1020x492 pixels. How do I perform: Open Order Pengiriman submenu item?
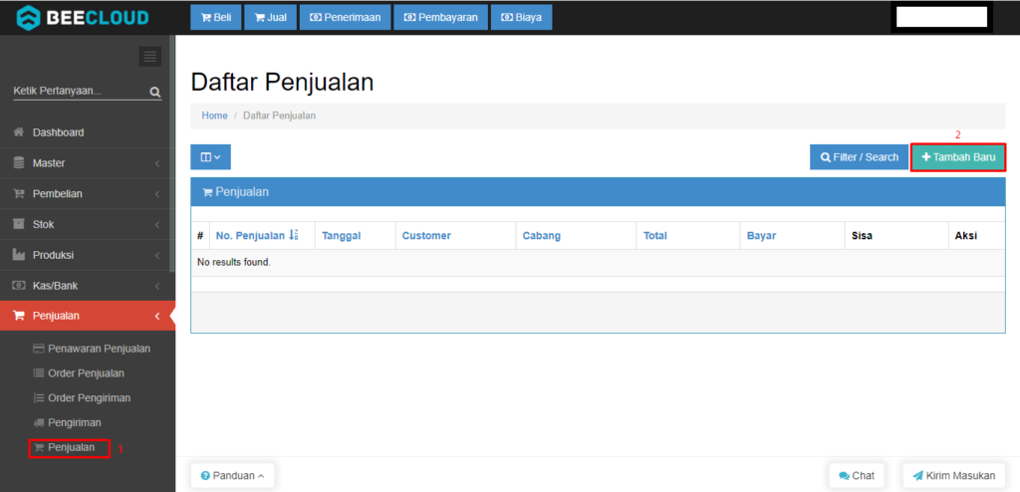pyautogui.click(x=82, y=397)
